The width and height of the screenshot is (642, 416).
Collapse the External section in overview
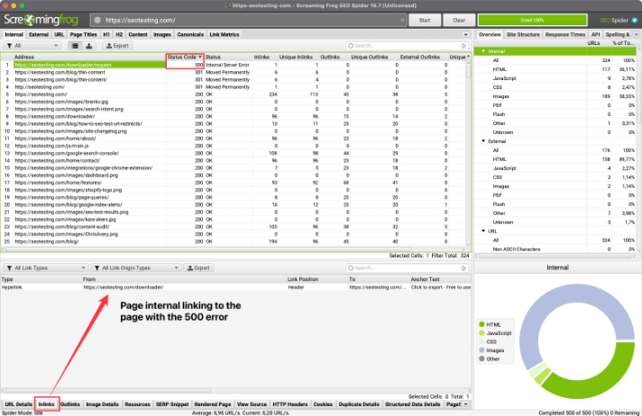pyautogui.click(x=483, y=141)
